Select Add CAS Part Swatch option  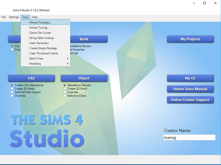point(12,92)
